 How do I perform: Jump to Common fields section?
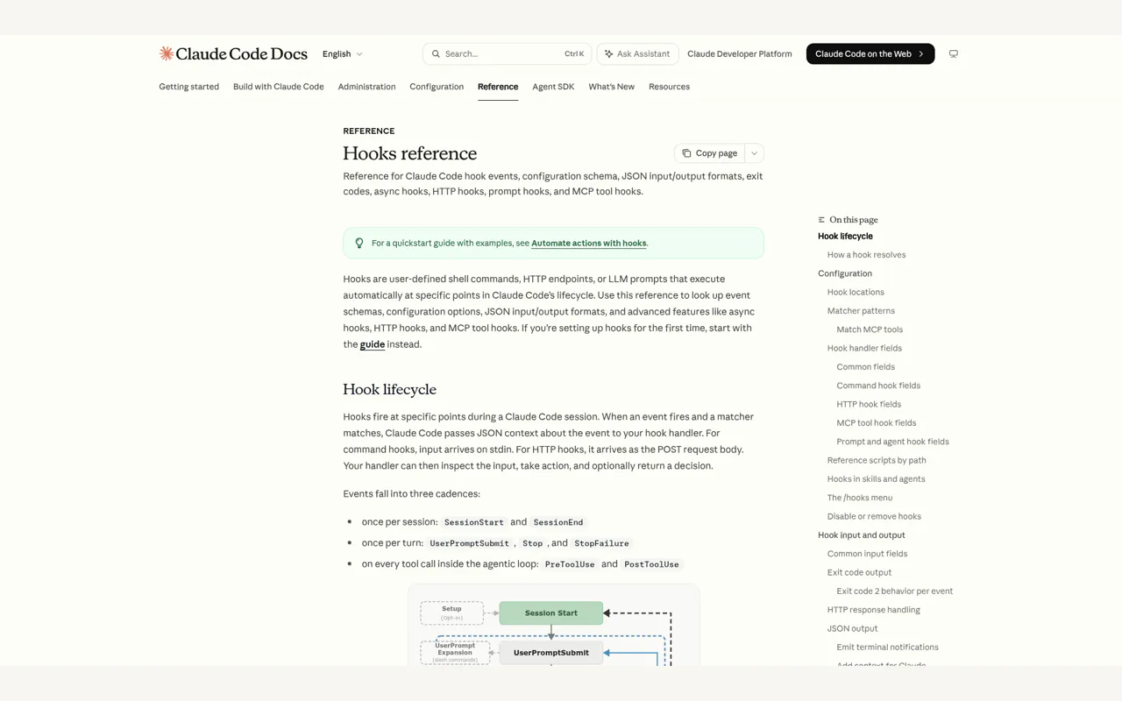[x=865, y=367]
